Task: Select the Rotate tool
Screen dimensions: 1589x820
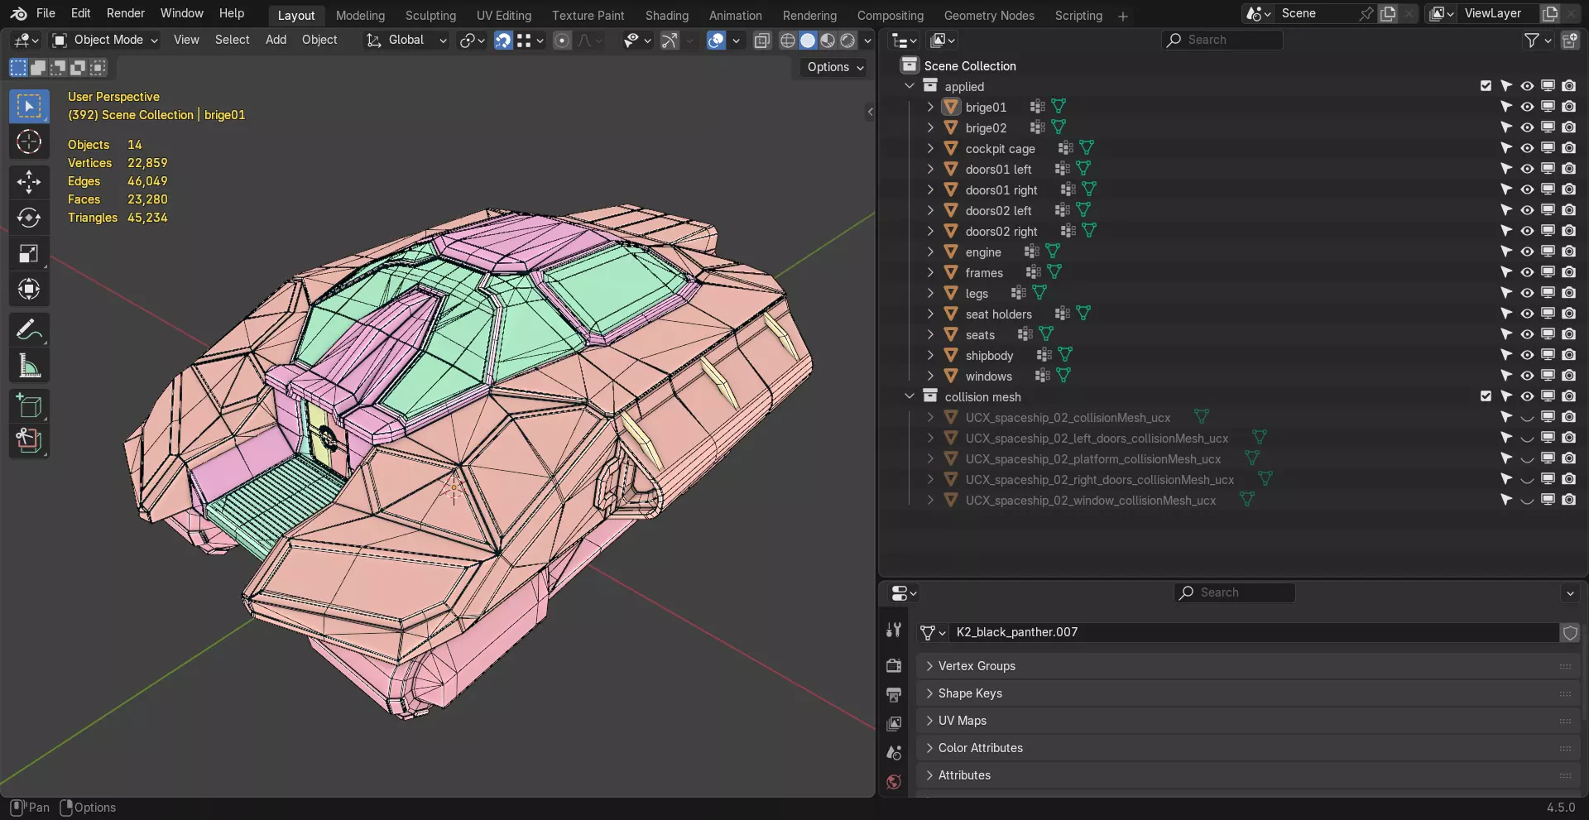Action: point(29,218)
